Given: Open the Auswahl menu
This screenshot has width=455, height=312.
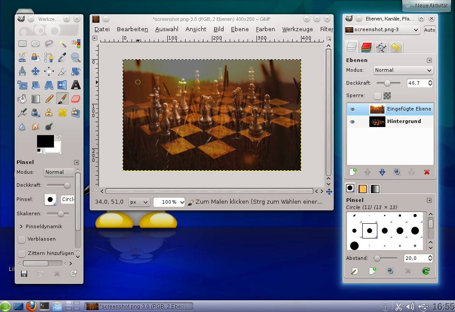Looking at the screenshot, I should click(x=166, y=29).
